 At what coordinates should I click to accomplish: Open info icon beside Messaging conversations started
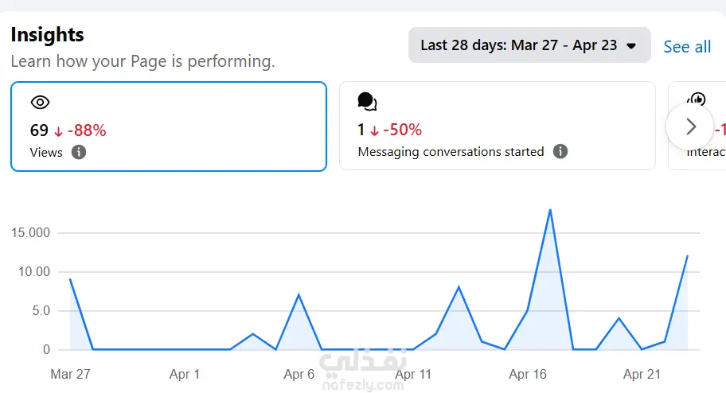(560, 151)
